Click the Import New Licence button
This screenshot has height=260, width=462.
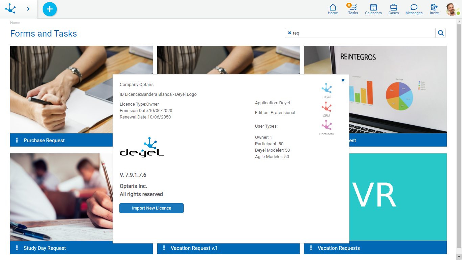pos(152,208)
